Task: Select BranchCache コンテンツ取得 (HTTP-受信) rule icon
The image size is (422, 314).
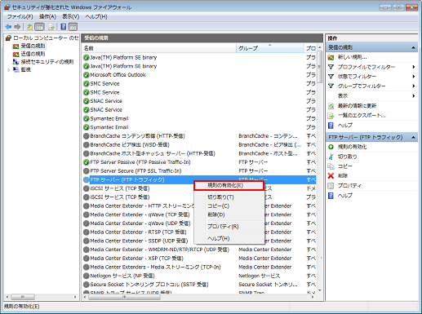Action: tap(87, 136)
